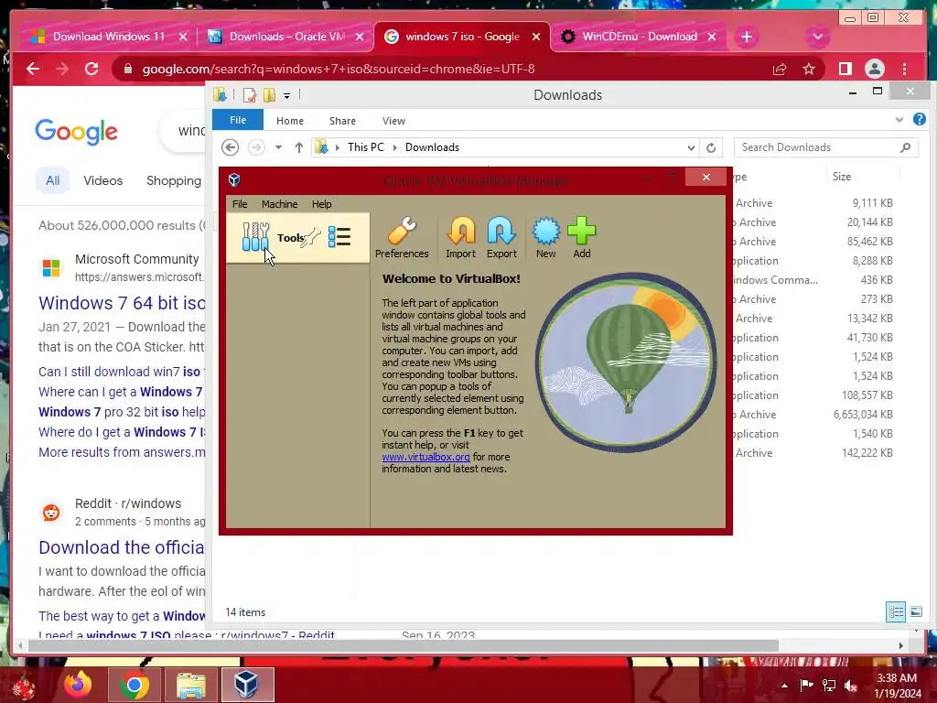The image size is (937, 703).
Task: Click the Import appliance icon
Action: click(461, 238)
